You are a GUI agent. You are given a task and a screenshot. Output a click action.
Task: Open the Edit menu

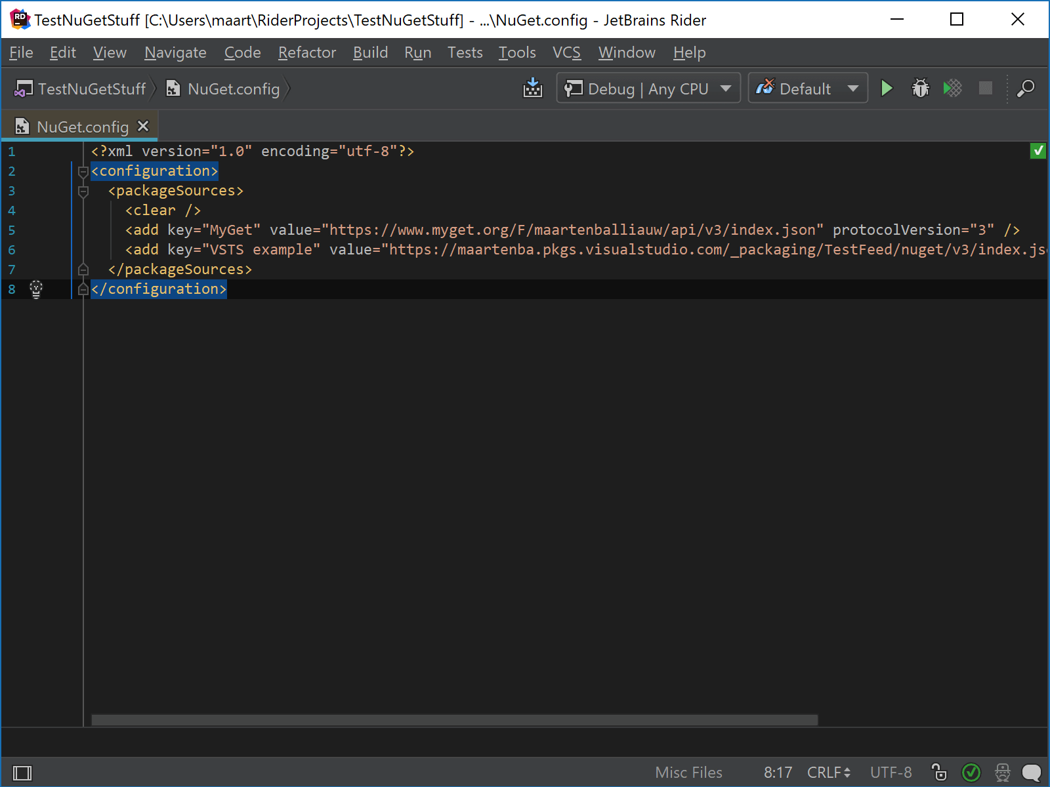[x=63, y=52]
